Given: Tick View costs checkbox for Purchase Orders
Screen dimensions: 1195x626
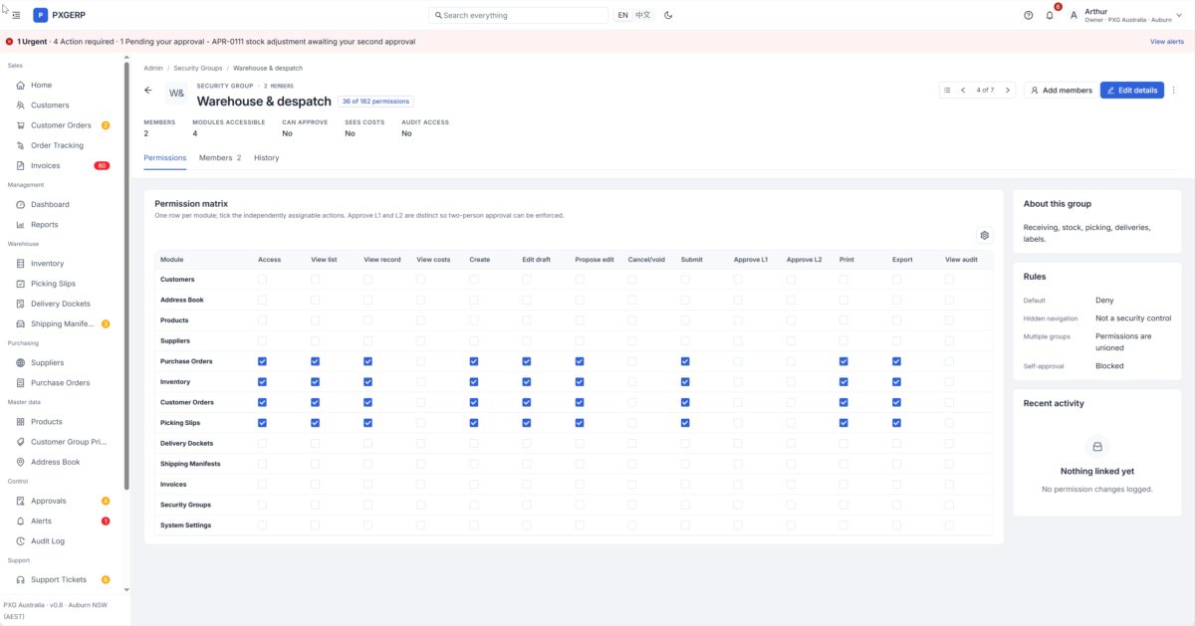Looking at the screenshot, I should [420, 361].
